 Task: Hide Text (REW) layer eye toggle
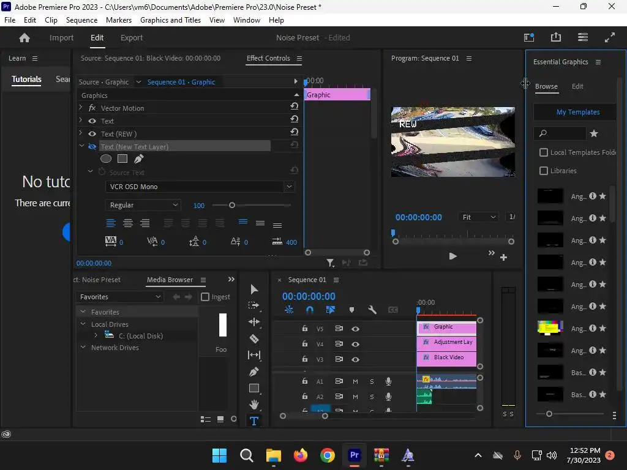[92, 133]
